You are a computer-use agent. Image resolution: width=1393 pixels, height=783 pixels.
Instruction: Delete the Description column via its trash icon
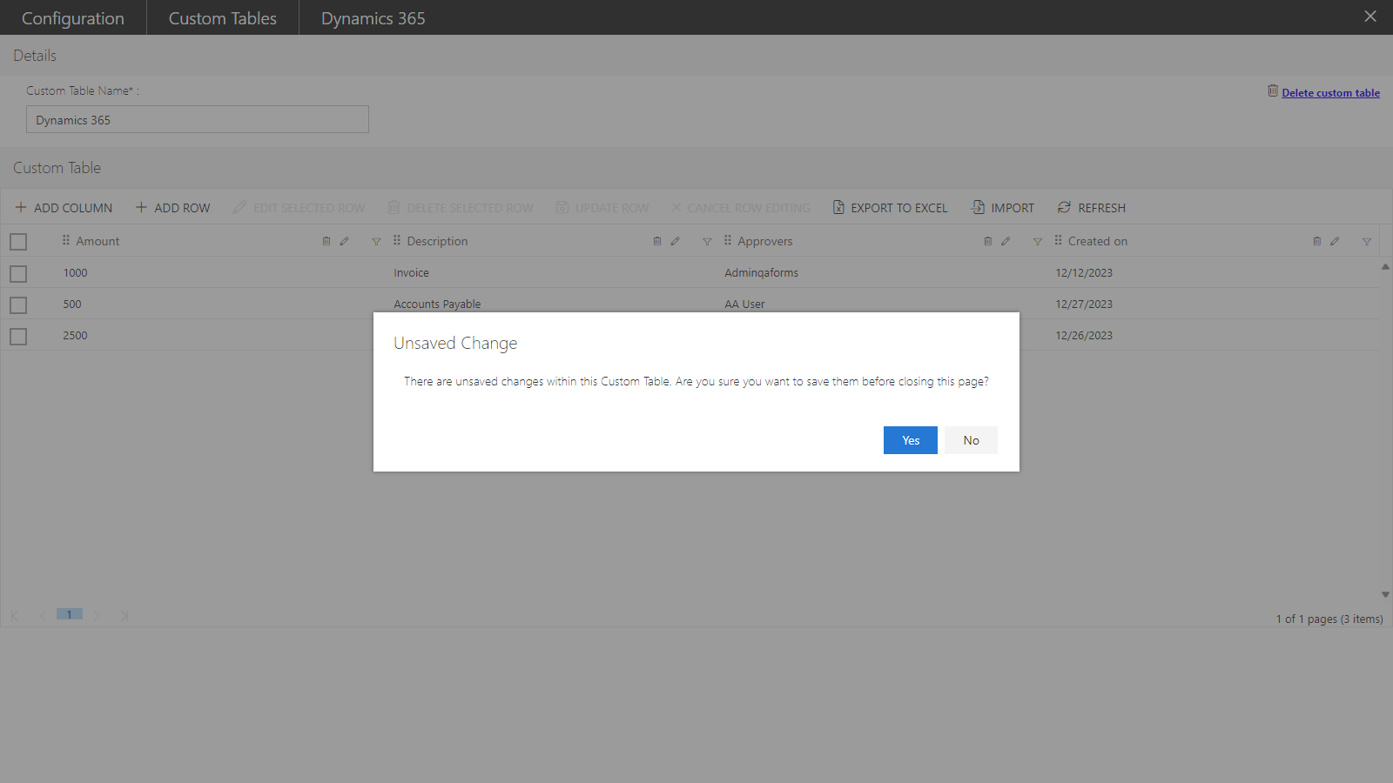pyautogui.click(x=657, y=241)
